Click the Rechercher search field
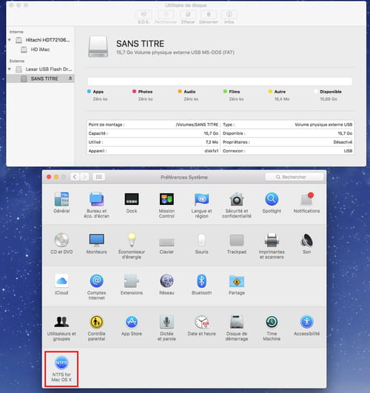The height and width of the screenshot is (393, 370). 295,177
